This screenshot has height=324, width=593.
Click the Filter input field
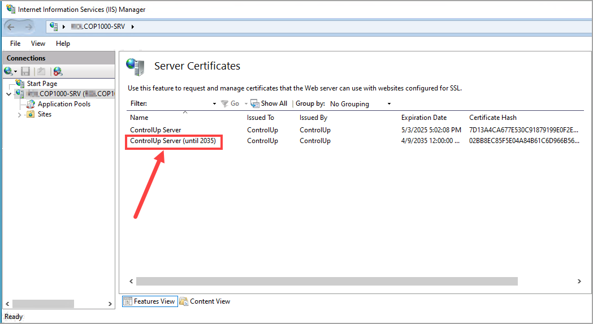179,103
